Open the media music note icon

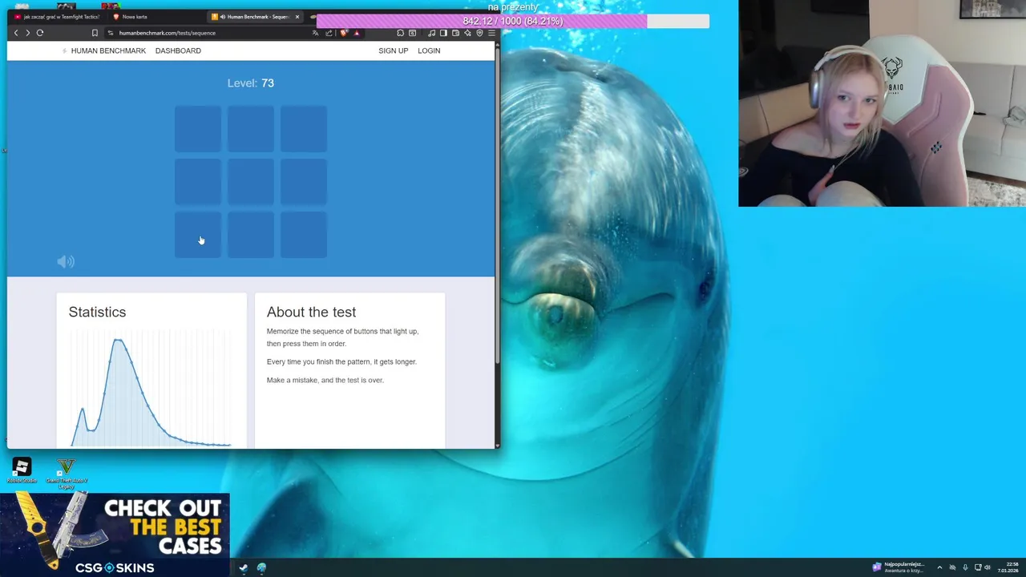click(431, 33)
